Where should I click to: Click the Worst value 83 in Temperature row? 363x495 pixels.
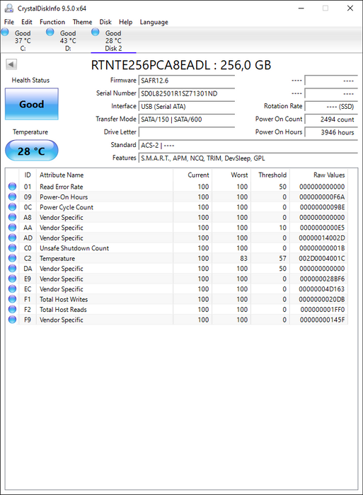[243, 258]
